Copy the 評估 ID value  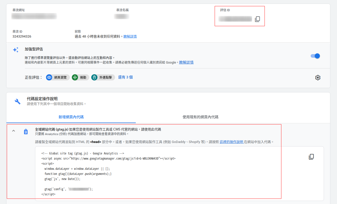(x=257, y=19)
